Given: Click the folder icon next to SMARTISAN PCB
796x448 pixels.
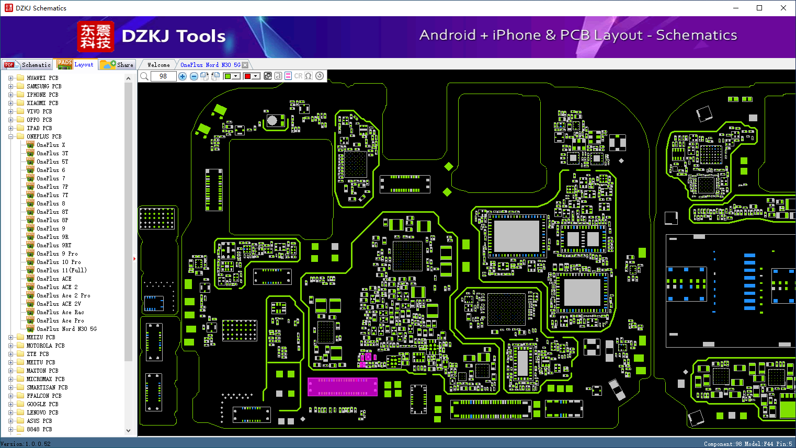Looking at the screenshot, I should point(20,387).
